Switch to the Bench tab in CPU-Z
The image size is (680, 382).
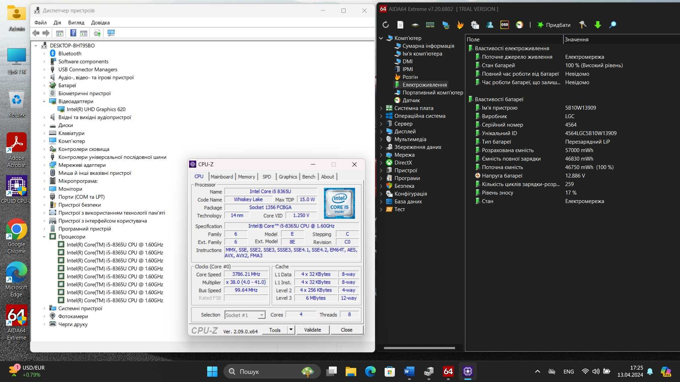308,176
